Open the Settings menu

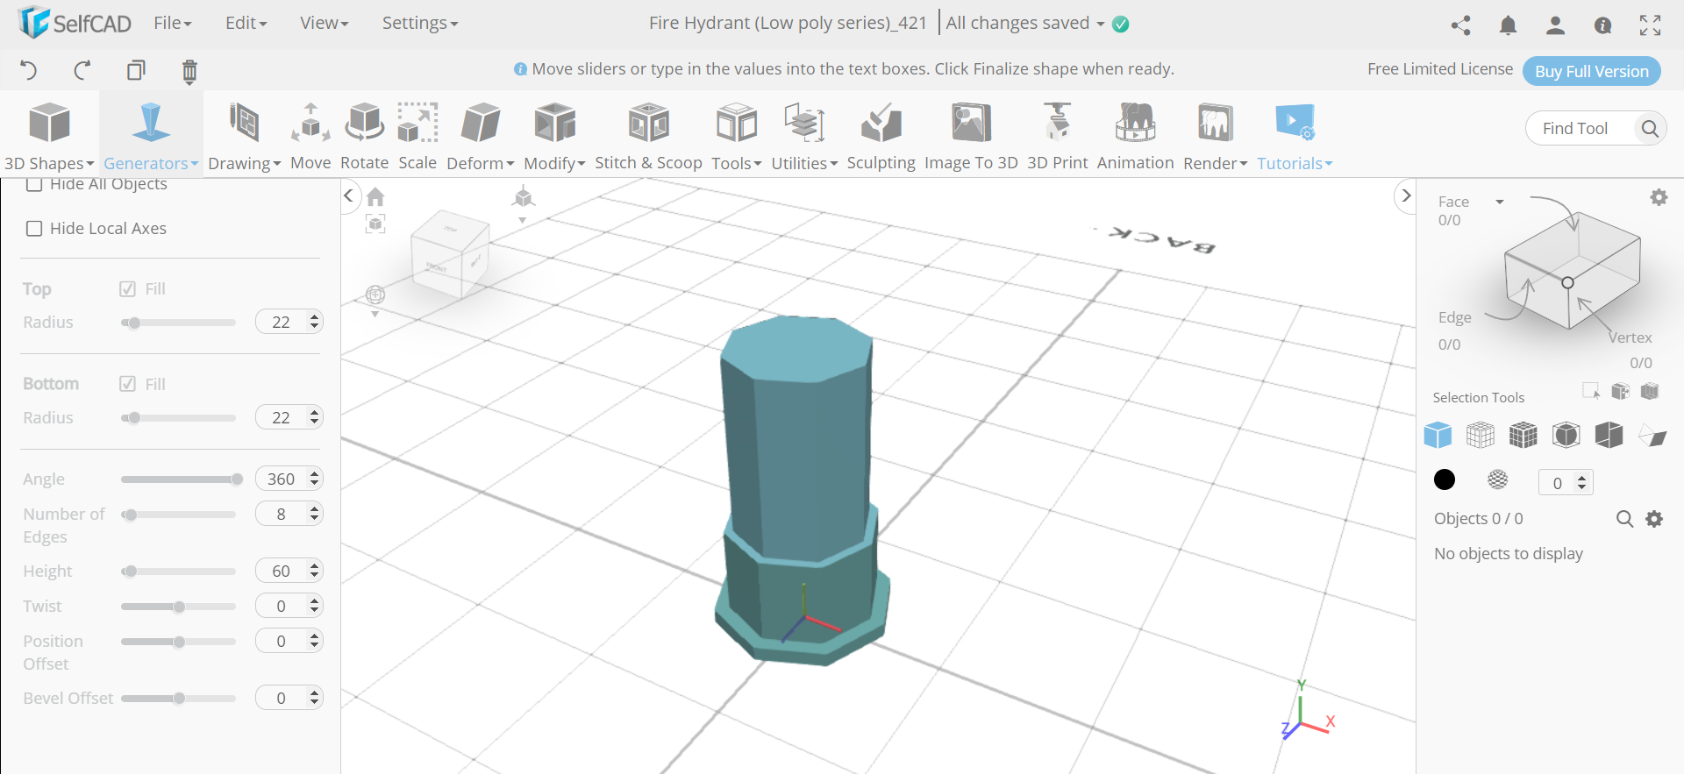click(420, 24)
